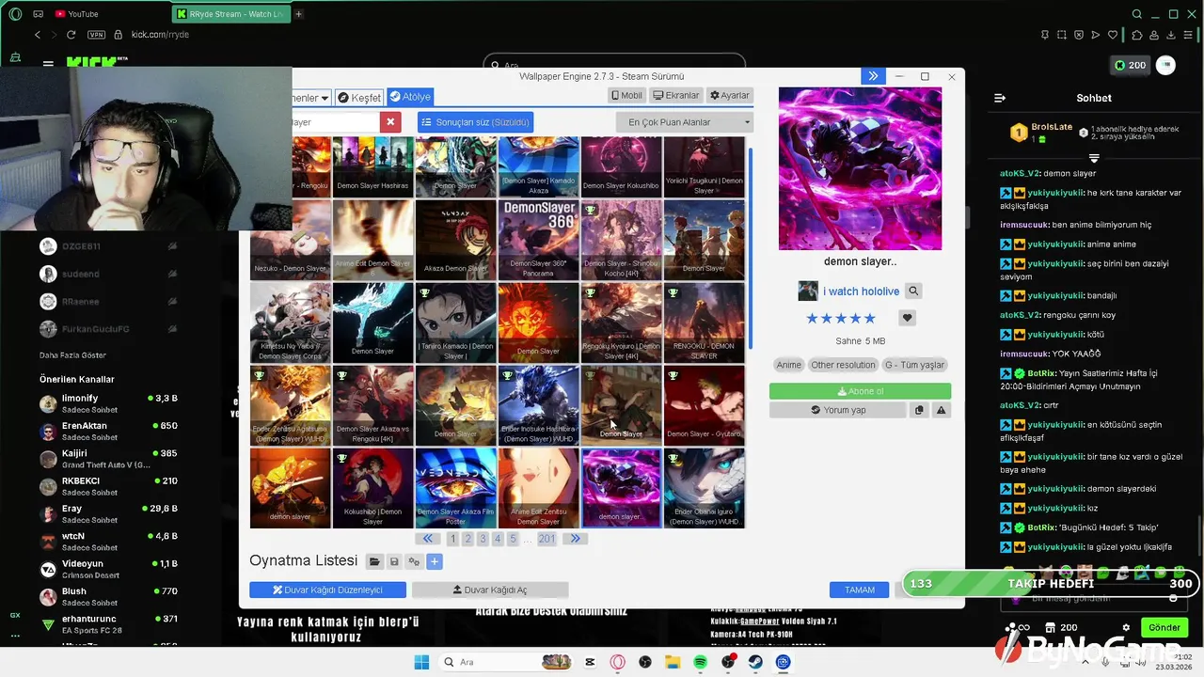Filter by the Other resolution tag
This screenshot has height=677, width=1204.
point(843,365)
